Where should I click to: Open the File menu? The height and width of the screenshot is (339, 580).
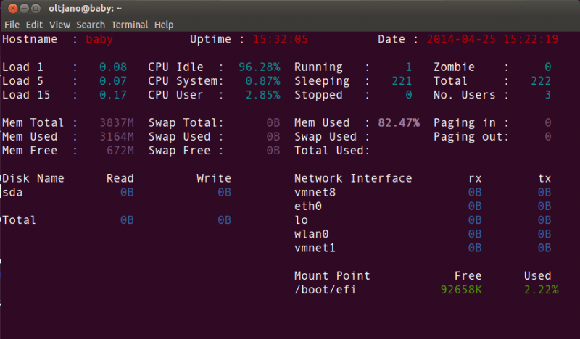pyautogui.click(x=12, y=25)
